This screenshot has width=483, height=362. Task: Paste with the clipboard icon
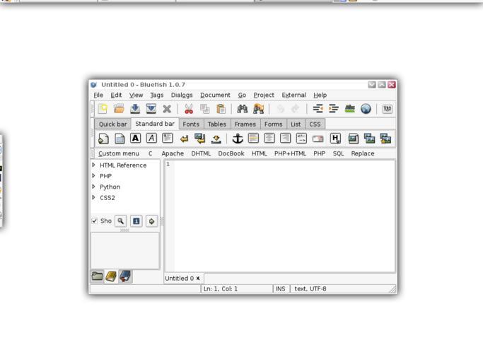221,109
